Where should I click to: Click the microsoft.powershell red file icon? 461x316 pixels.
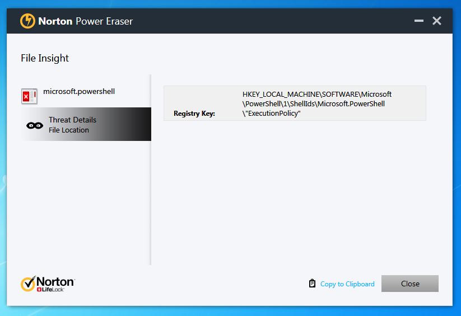point(29,96)
